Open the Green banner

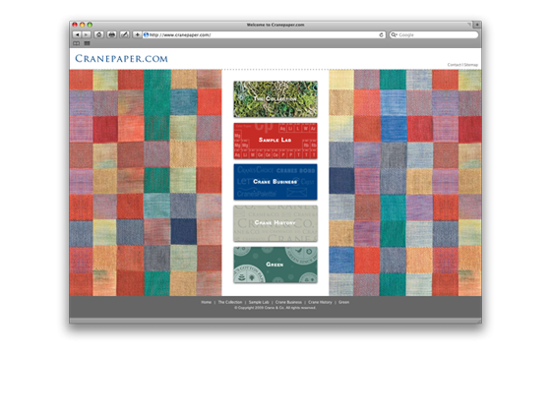(275, 265)
